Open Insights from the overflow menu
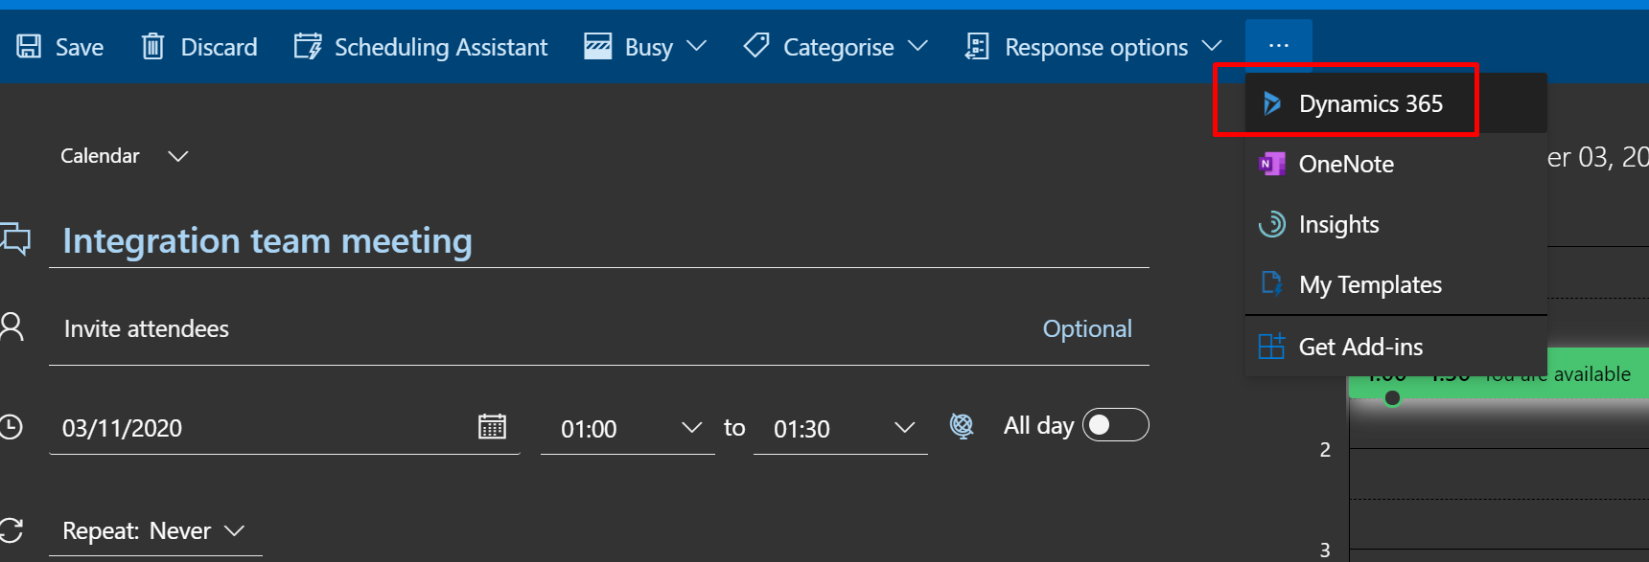This screenshot has width=1649, height=562. (x=1337, y=224)
